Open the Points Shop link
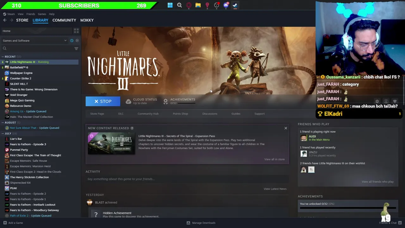405x228 pixels. click(180, 114)
